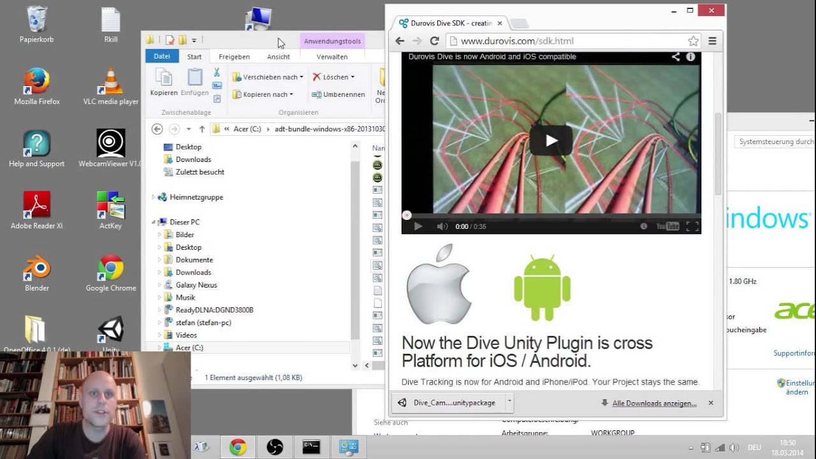Click the Explorer back arrow button
Screen dimensions: 816x459
[157, 129]
